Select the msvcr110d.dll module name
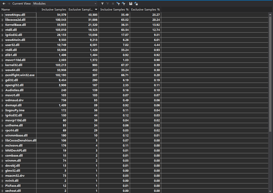This screenshot has width=273, height=193. [x=15, y=60]
